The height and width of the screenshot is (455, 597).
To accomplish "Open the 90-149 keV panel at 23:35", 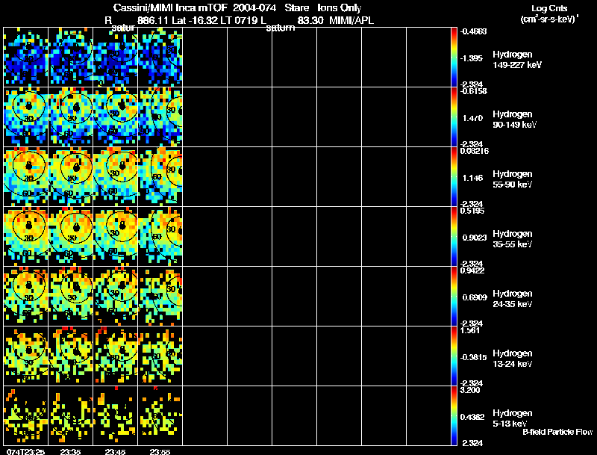I will click(70, 117).
